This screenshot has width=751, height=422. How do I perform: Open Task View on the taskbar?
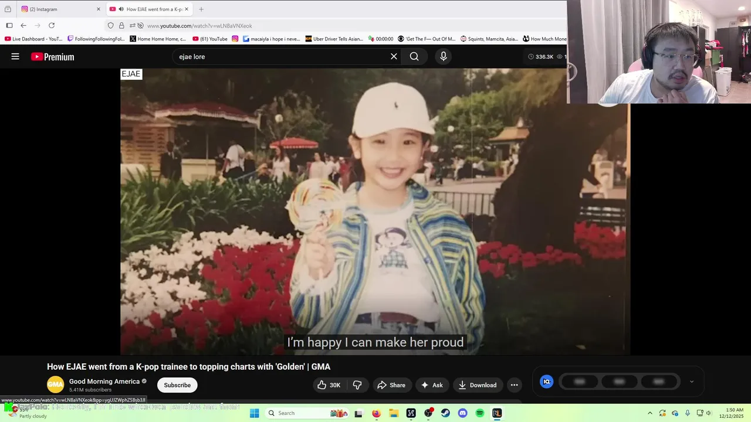click(358, 413)
